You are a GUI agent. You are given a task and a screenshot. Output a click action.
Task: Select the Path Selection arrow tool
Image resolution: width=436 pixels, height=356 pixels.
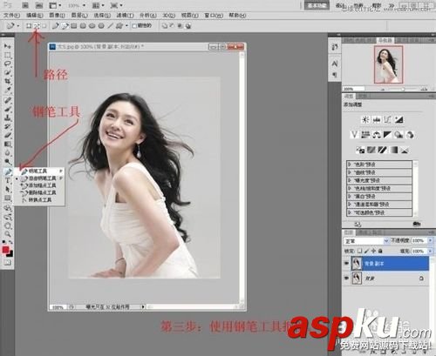[8, 189]
